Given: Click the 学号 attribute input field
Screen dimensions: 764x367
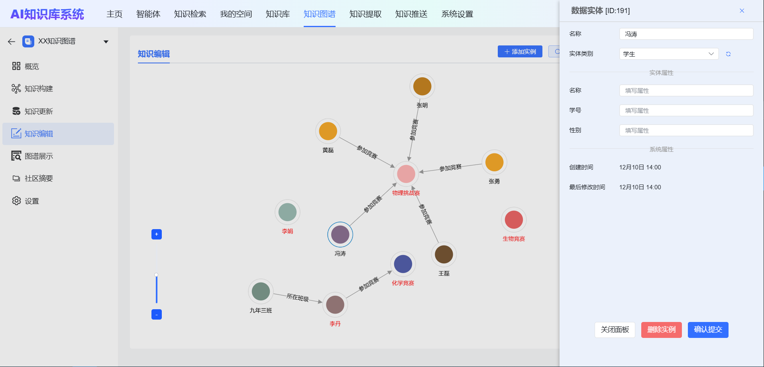Looking at the screenshot, I should [x=686, y=111].
